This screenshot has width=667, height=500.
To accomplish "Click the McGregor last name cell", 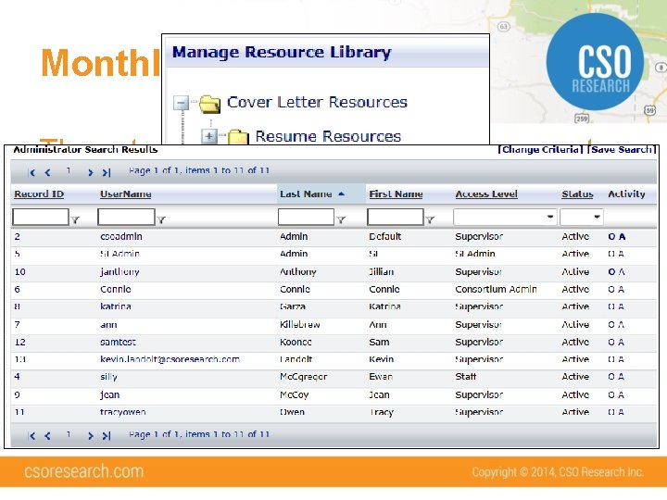I will pos(303,377).
